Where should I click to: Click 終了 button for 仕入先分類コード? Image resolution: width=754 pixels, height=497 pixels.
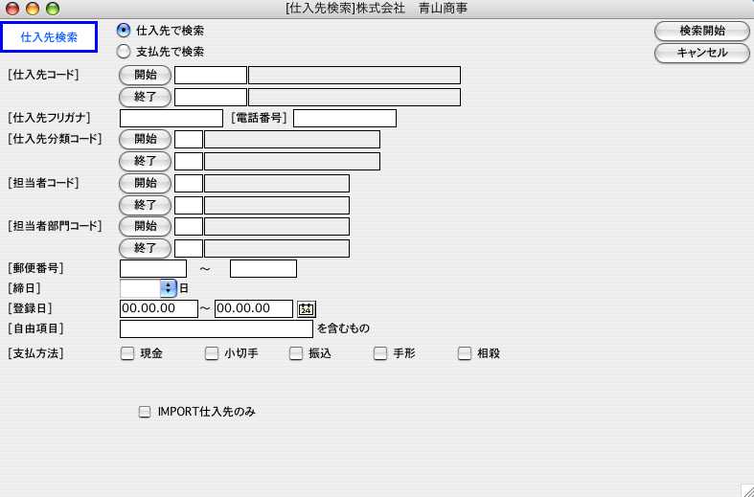pyautogui.click(x=145, y=161)
